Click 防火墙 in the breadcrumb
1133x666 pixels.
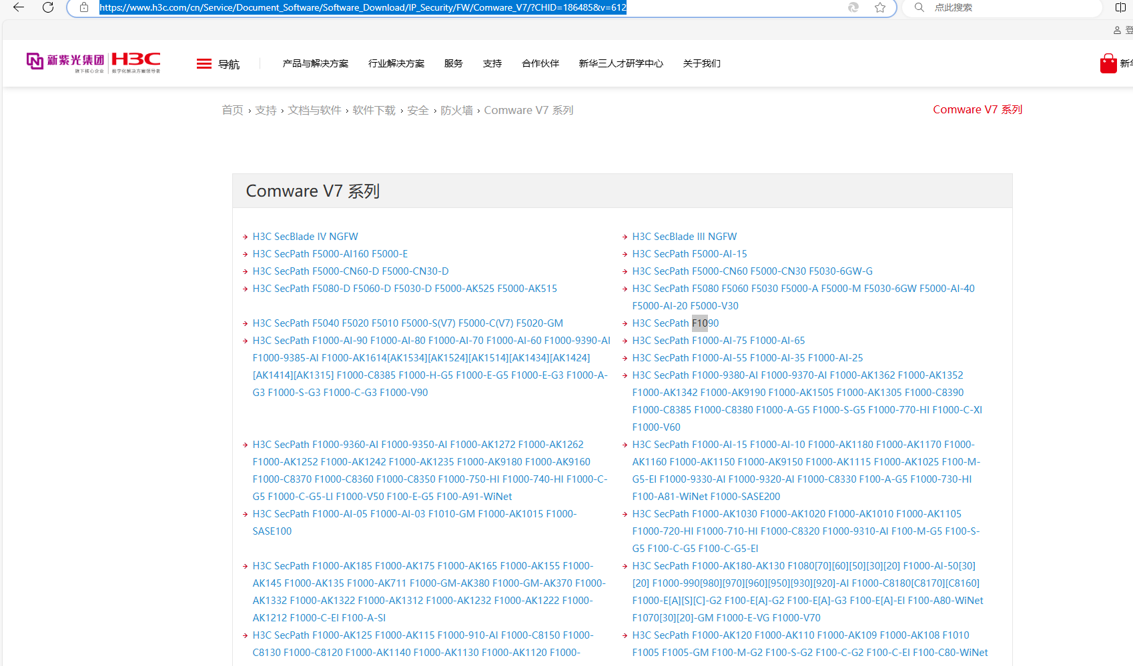point(456,110)
